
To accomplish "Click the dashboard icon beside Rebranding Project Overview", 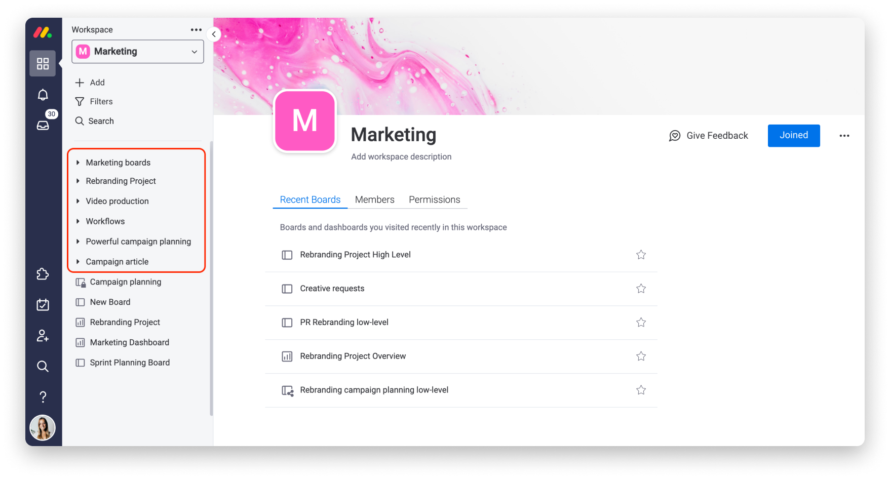I will (x=287, y=356).
